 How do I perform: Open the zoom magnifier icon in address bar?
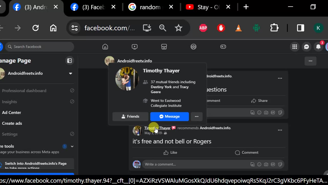click(163, 28)
